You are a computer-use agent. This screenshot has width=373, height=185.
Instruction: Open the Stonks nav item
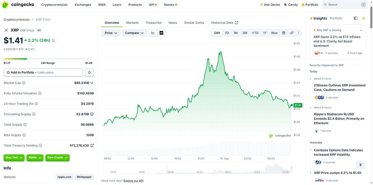point(170,5)
